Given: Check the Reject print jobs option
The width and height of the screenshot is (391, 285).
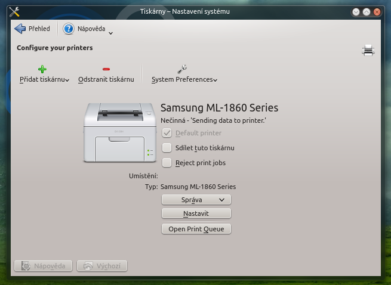Looking at the screenshot, I should pyautogui.click(x=167, y=162).
